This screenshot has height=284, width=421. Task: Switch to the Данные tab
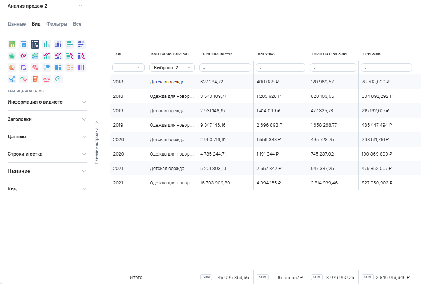17,24
